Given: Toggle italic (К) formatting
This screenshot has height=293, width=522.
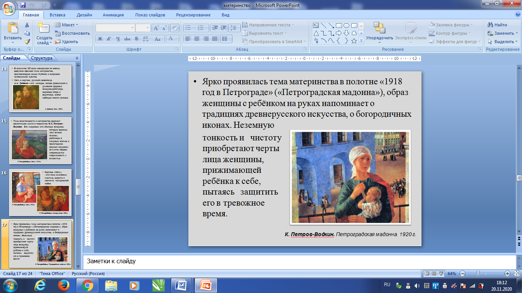Looking at the screenshot, I should (x=109, y=39).
